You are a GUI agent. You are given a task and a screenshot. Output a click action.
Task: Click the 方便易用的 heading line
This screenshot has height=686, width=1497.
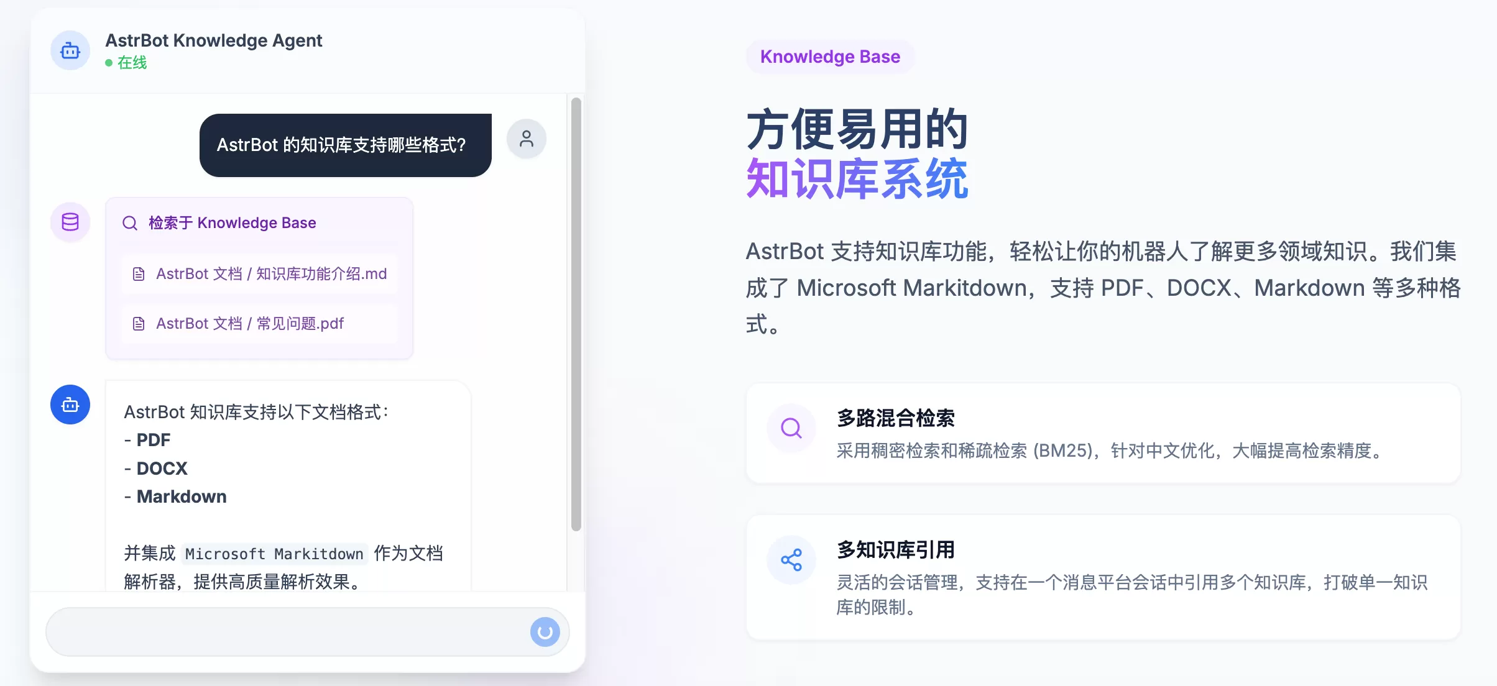click(857, 129)
